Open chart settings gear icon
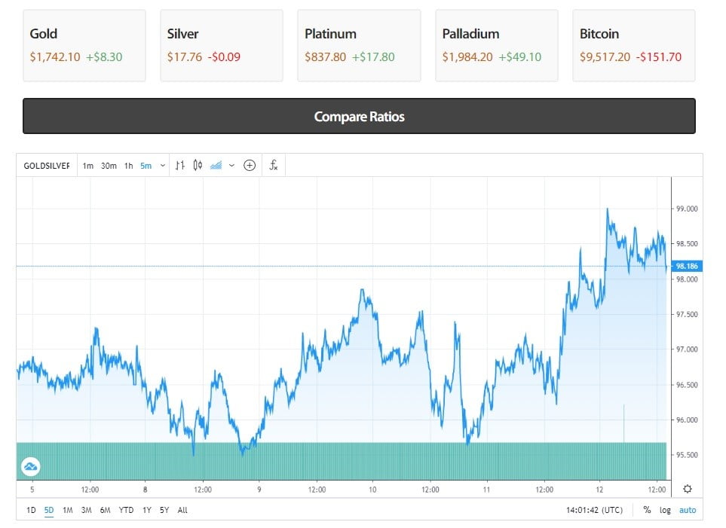The image size is (726, 528). [687, 489]
